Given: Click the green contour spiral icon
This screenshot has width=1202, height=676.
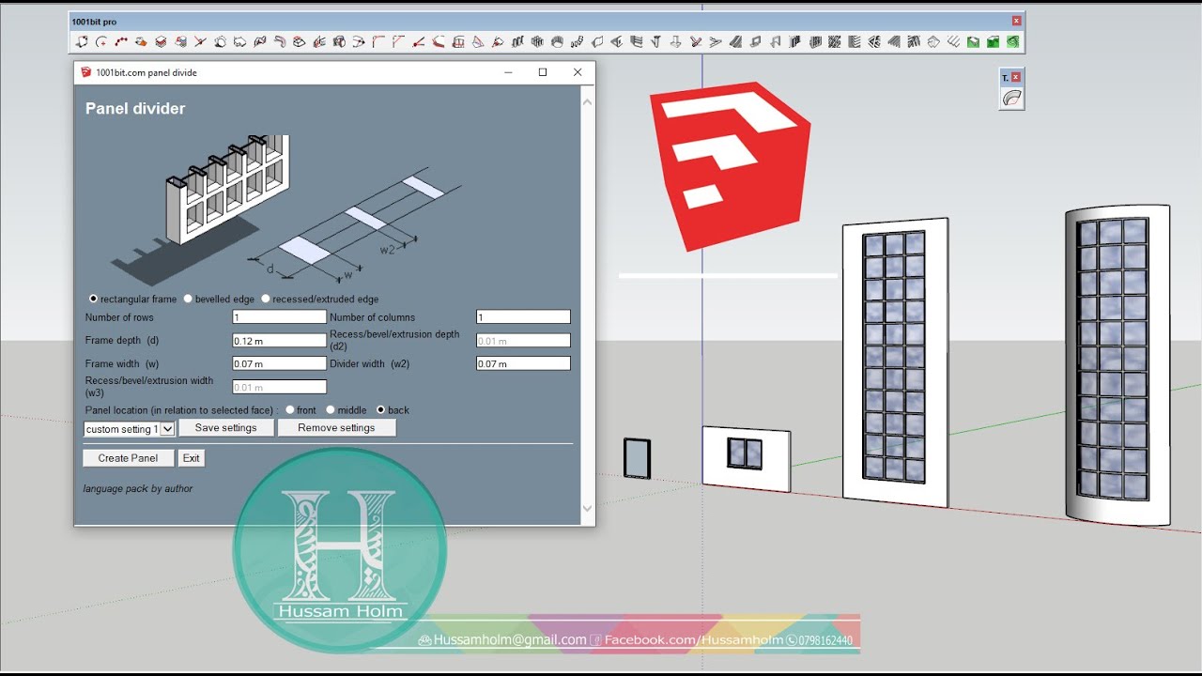Looking at the screenshot, I should coord(1013,41).
